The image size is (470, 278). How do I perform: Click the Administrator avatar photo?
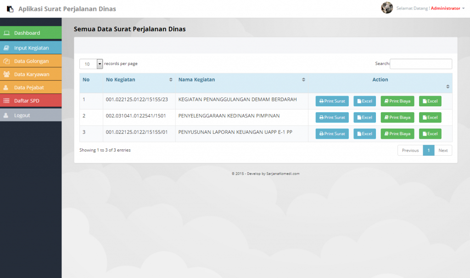tap(387, 8)
